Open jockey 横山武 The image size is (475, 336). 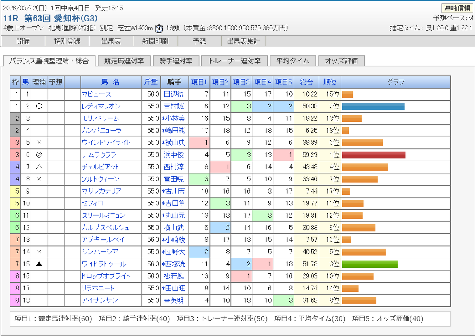tap(174, 228)
